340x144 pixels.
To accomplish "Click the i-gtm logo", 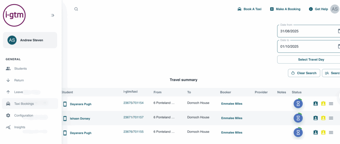I will coord(14,16).
